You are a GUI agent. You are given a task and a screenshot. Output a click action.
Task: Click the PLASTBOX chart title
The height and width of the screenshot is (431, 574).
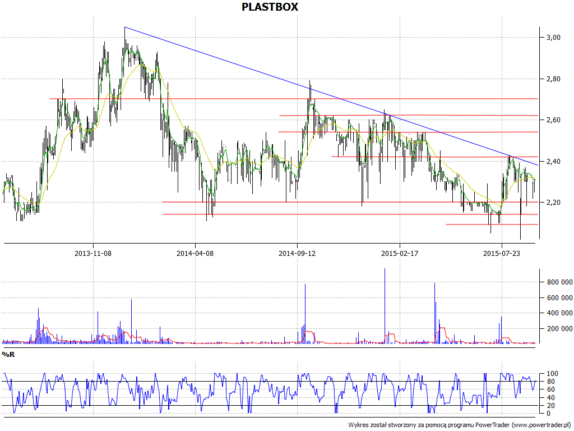pyautogui.click(x=270, y=7)
